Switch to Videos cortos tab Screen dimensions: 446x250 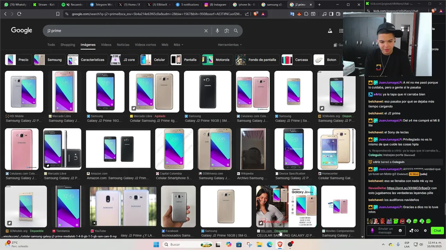click(x=145, y=45)
